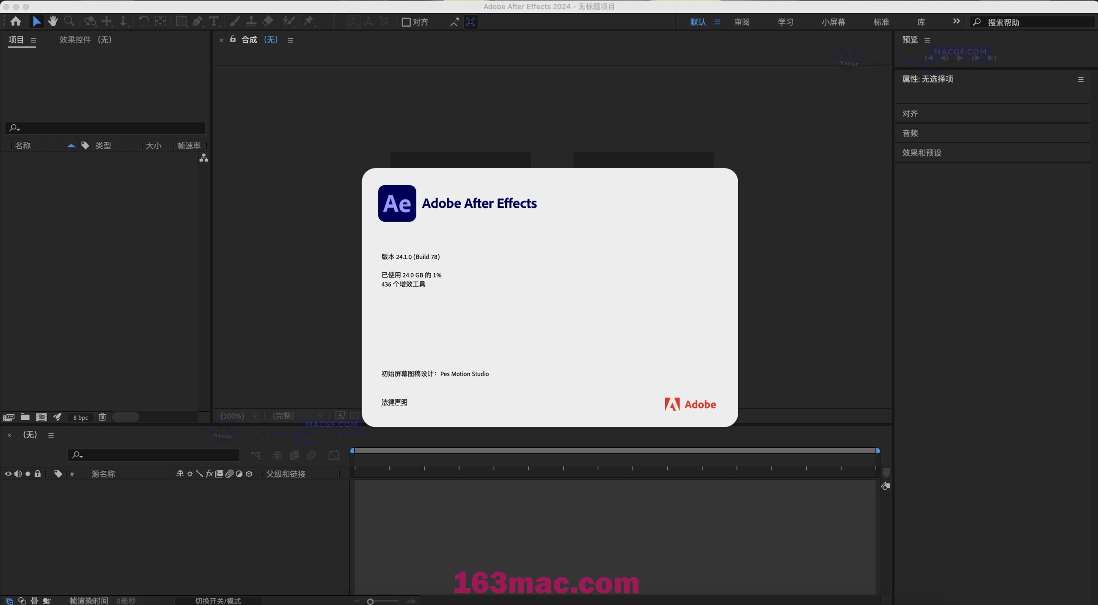
Task: Toggle Layer Switches pane at bottom left
Action: (9, 601)
